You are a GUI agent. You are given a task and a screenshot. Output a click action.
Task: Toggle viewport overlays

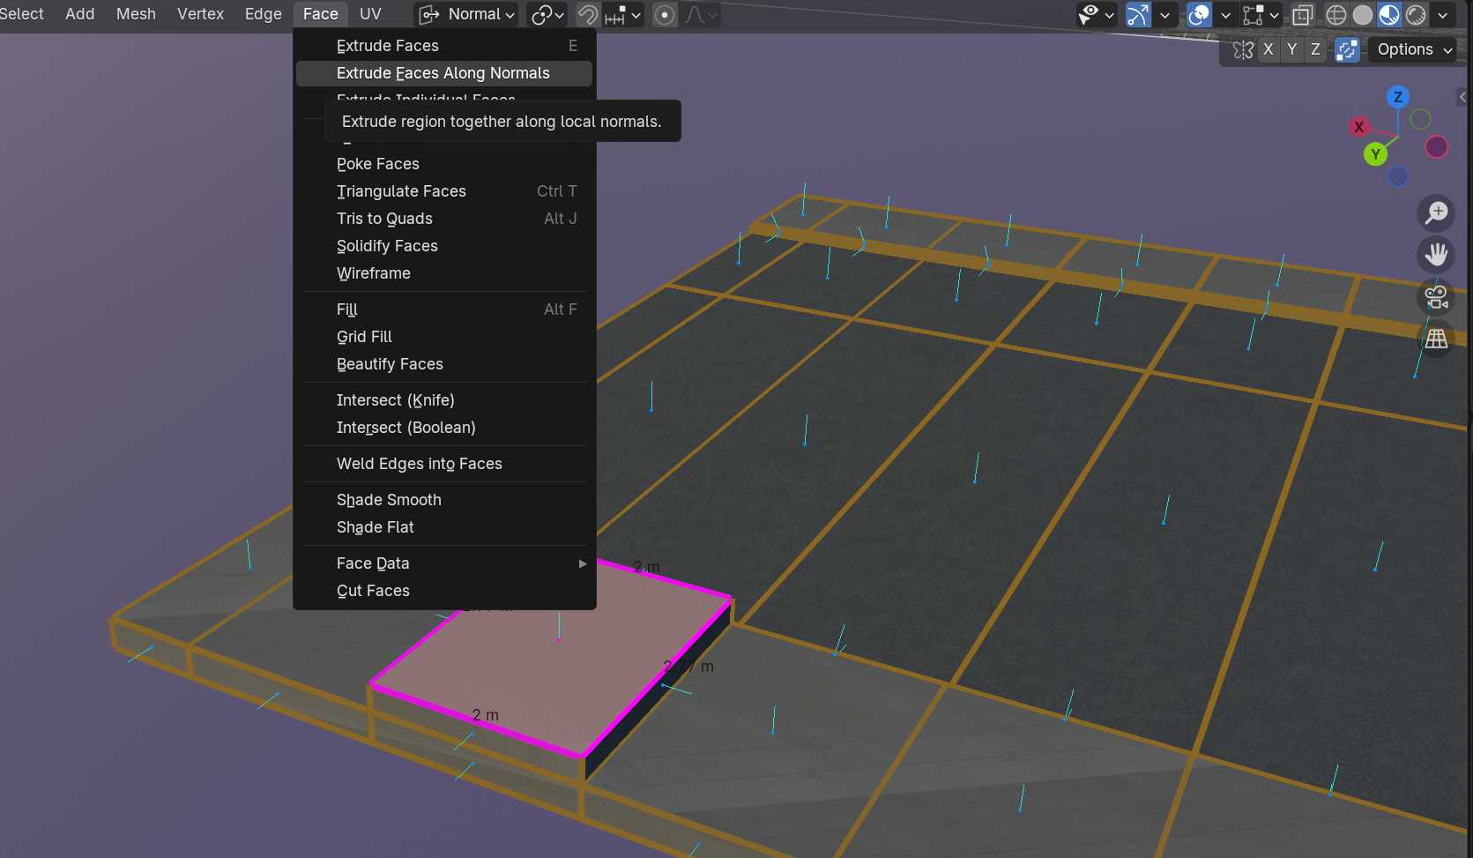tap(1199, 14)
